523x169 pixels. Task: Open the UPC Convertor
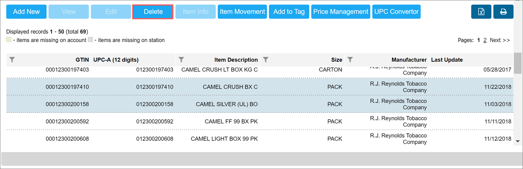[x=396, y=12]
